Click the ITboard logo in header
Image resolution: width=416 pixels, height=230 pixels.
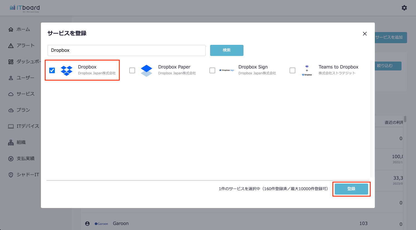[x=25, y=8]
